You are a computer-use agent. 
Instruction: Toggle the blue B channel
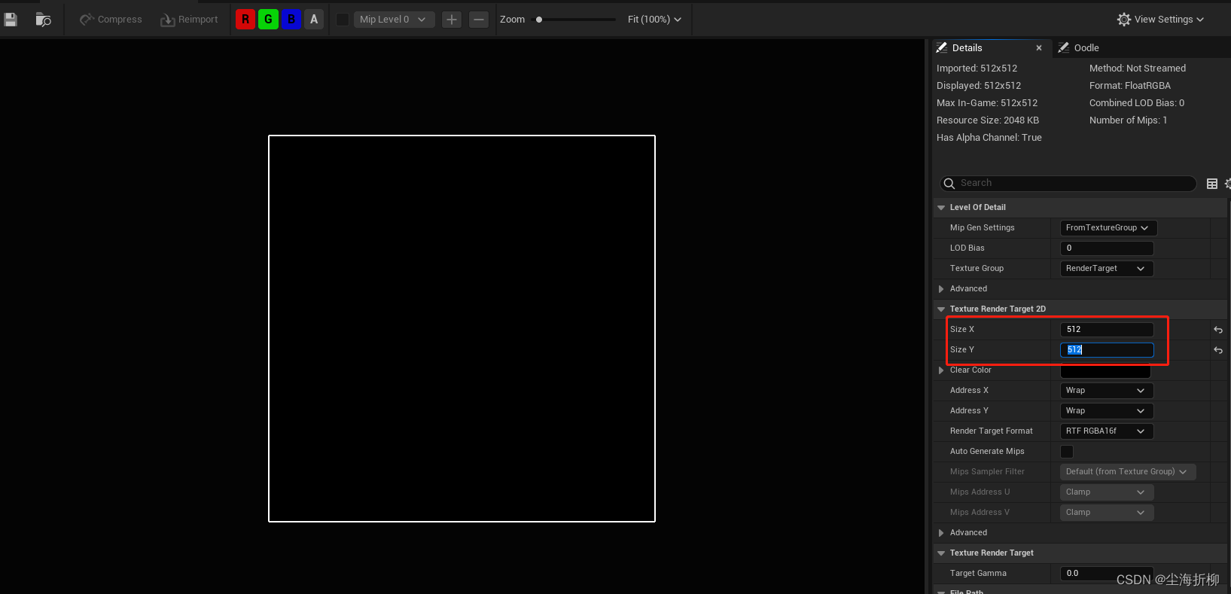pos(291,20)
